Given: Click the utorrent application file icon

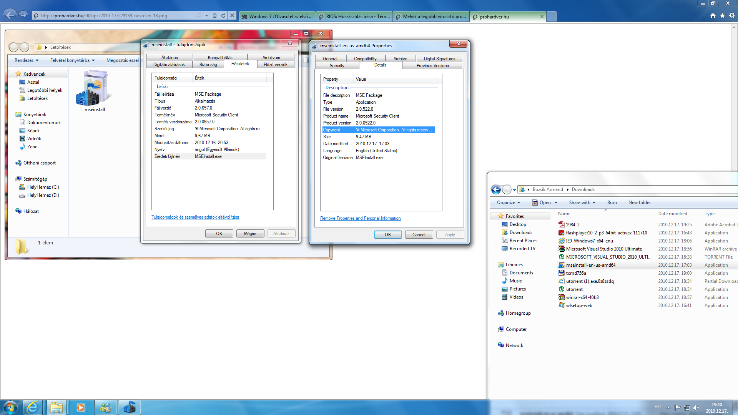Looking at the screenshot, I should point(562,289).
